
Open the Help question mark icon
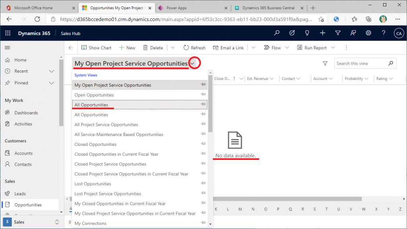coord(384,33)
